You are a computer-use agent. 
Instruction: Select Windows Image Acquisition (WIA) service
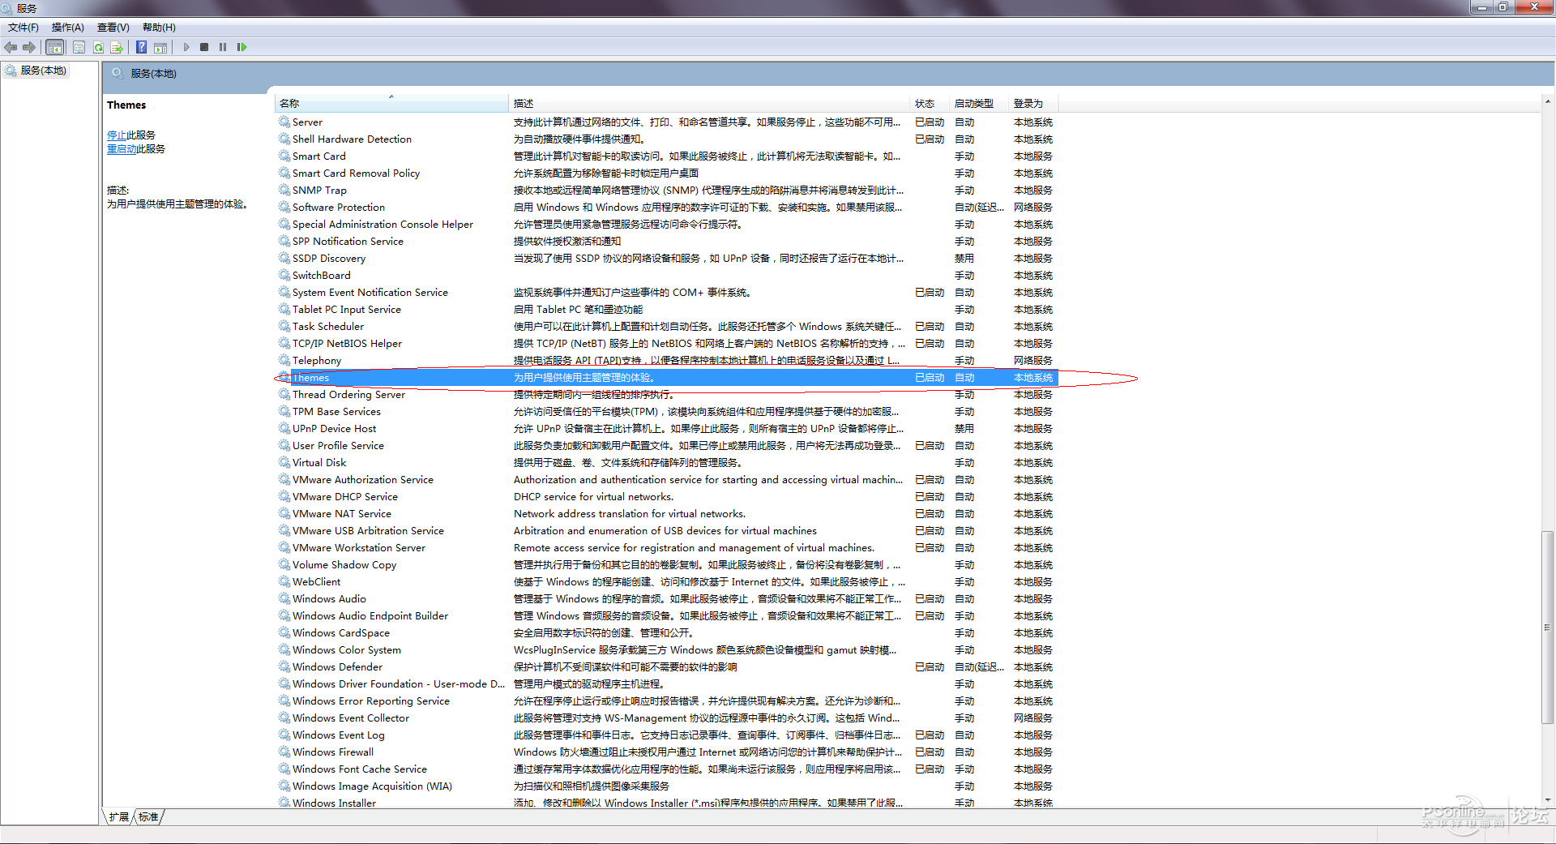[667, 786]
